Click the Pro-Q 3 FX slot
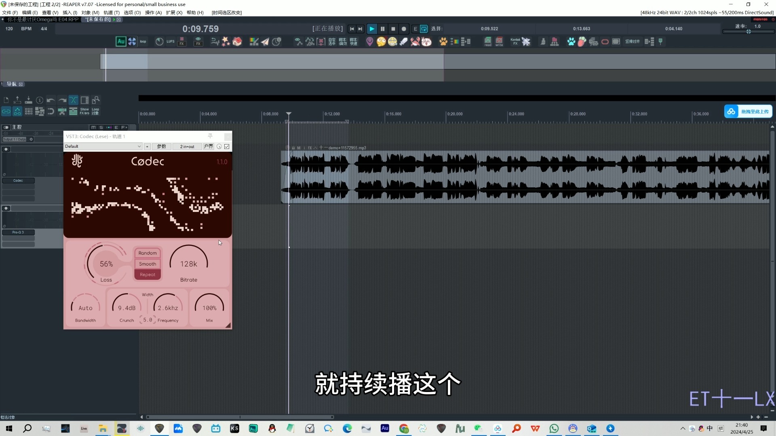 click(18, 232)
